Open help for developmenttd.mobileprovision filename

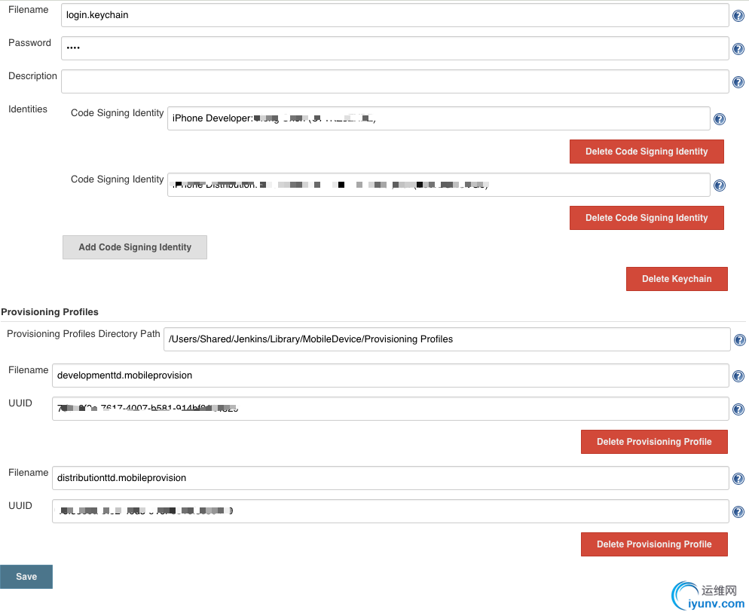click(x=738, y=376)
